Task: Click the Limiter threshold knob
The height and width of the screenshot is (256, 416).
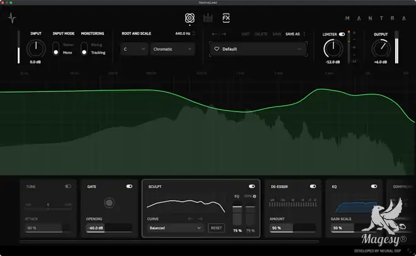Action: (x=333, y=49)
